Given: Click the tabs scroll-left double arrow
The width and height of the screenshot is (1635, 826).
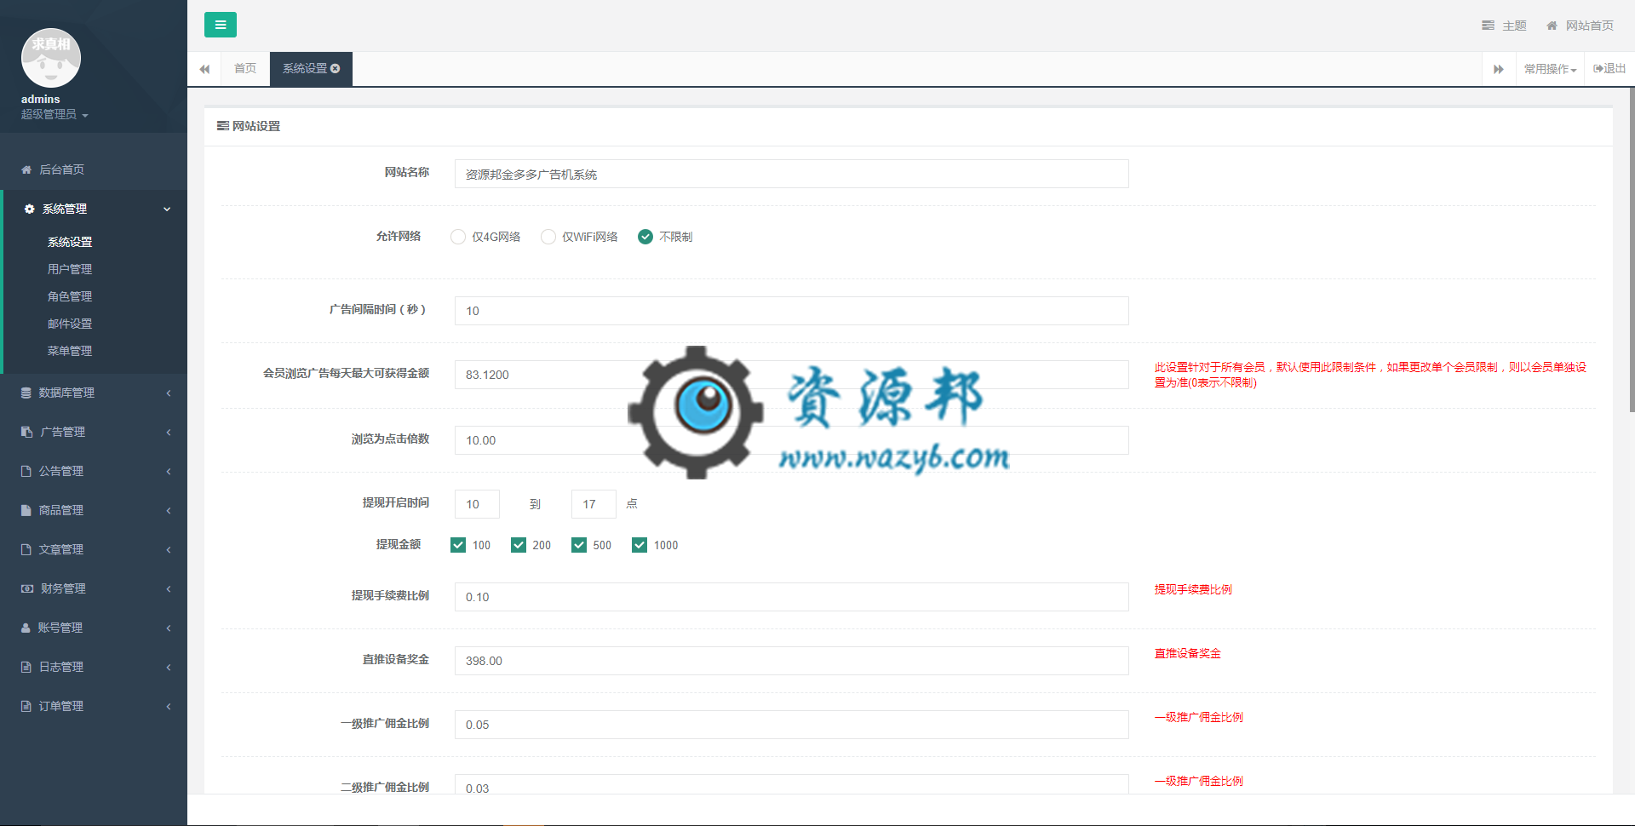Looking at the screenshot, I should click(204, 69).
